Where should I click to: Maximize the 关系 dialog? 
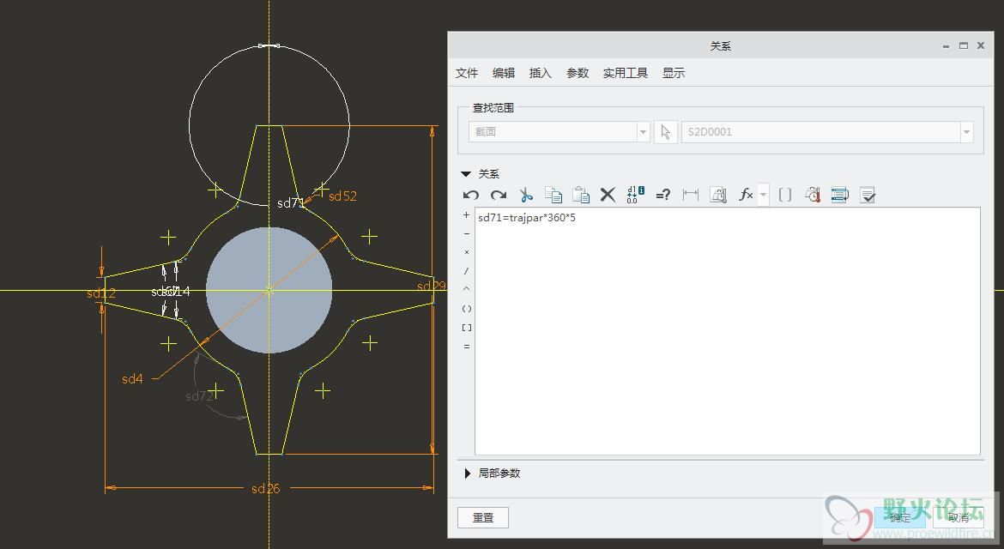tap(963, 46)
